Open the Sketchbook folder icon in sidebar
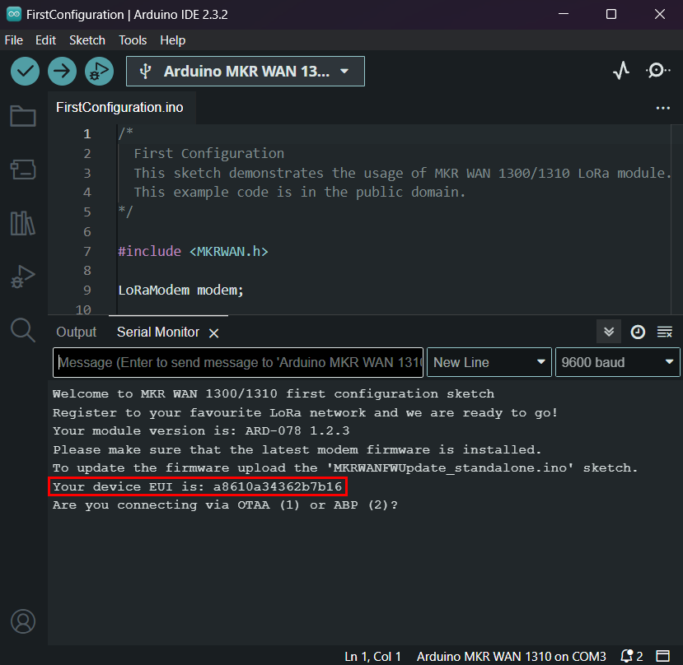Viewport: 683px width, 665px height. pos(23,117)
